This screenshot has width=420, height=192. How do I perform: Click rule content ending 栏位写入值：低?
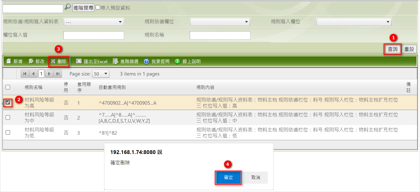click(x=297, y=133)
